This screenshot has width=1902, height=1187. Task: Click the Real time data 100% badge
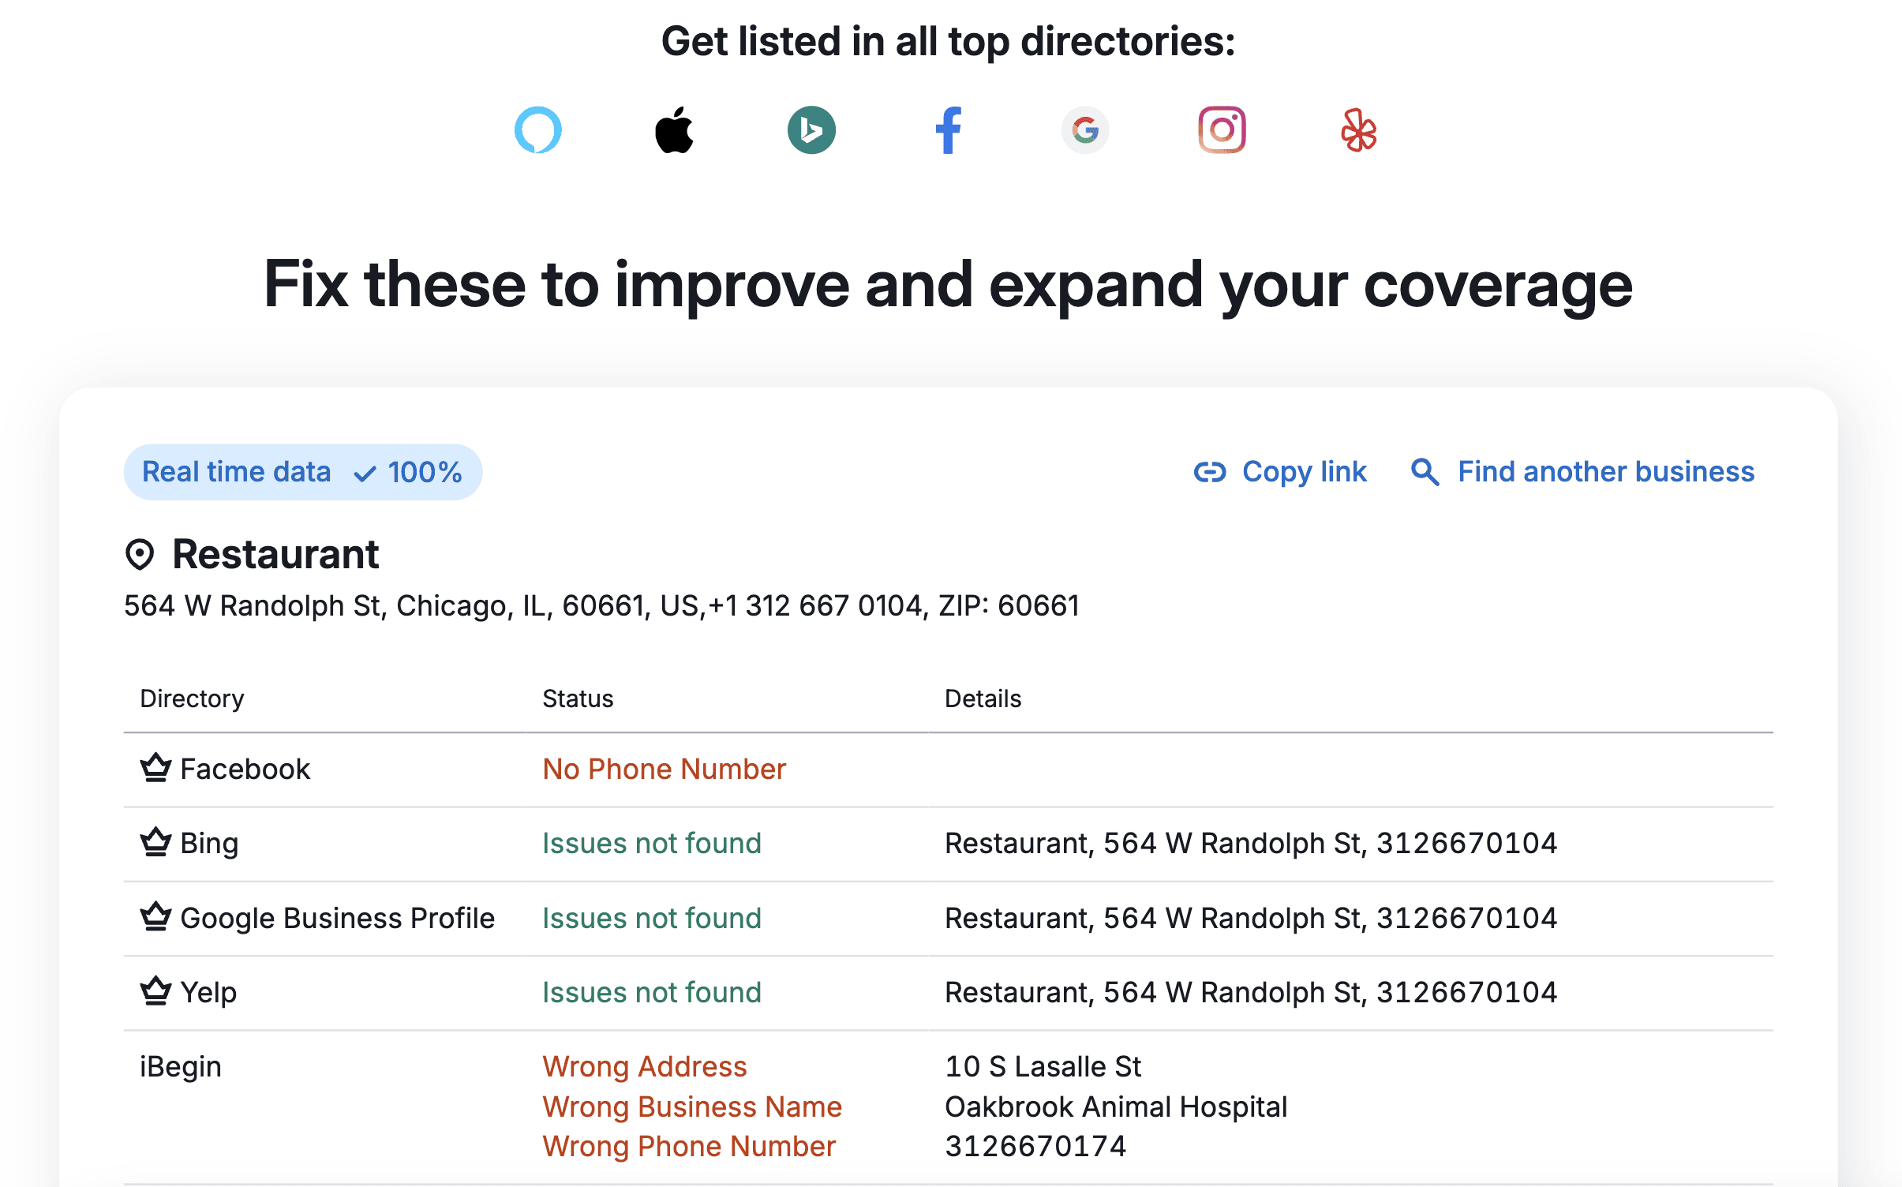pos(302,472)
